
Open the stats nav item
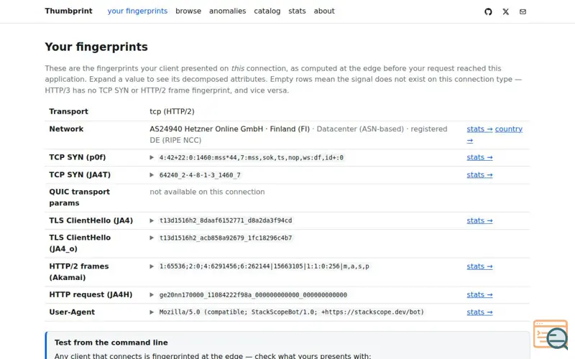pos(297,11)
